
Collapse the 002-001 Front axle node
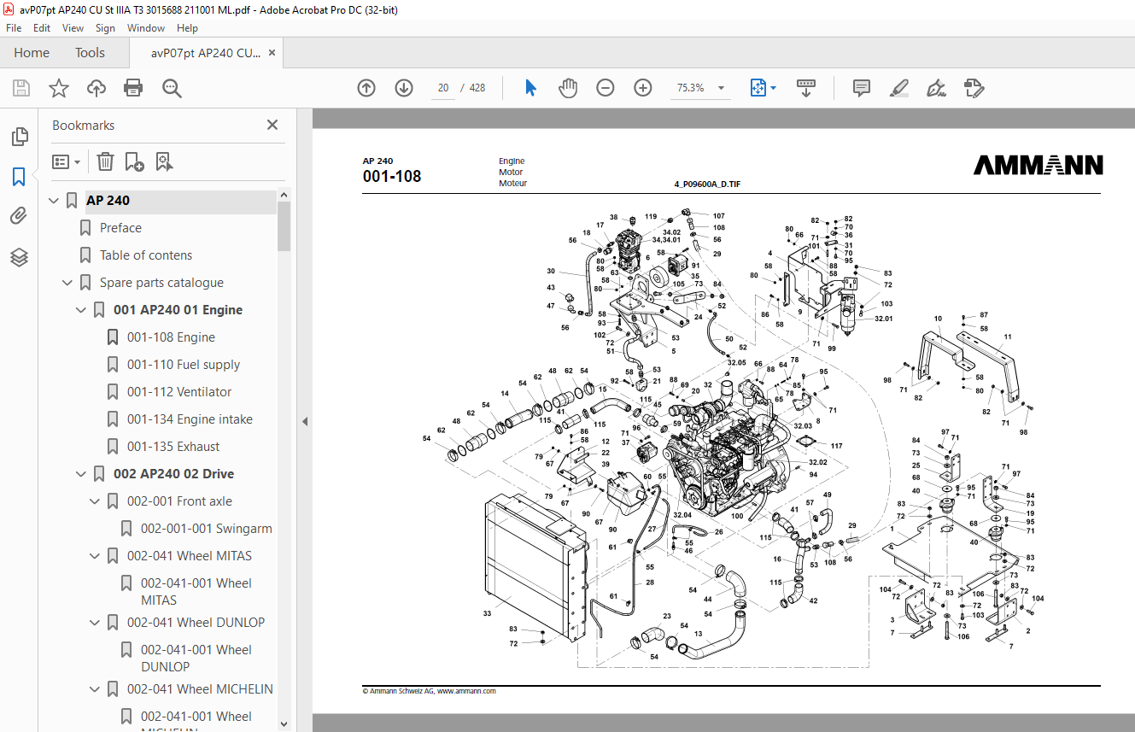tap(94, 501)
